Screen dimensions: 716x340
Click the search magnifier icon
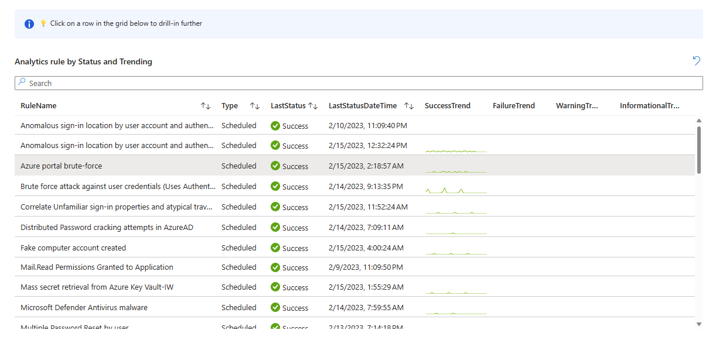click(x=22, y=83)
